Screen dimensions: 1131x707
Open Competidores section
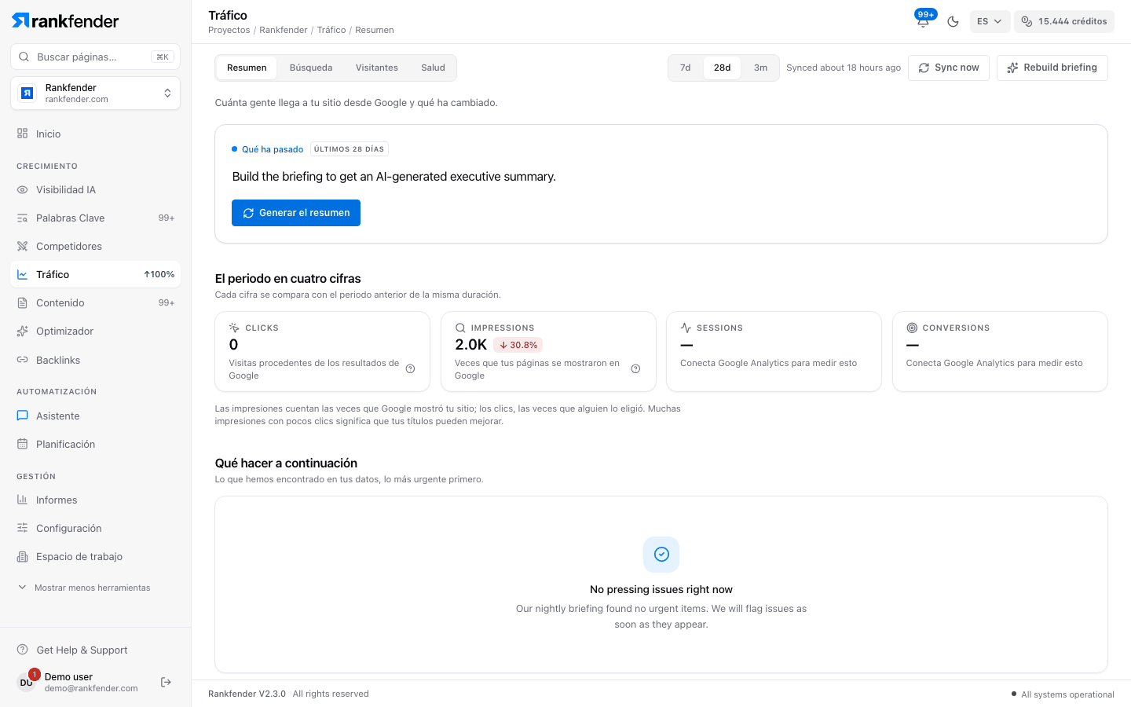click(x=95, y=247)
